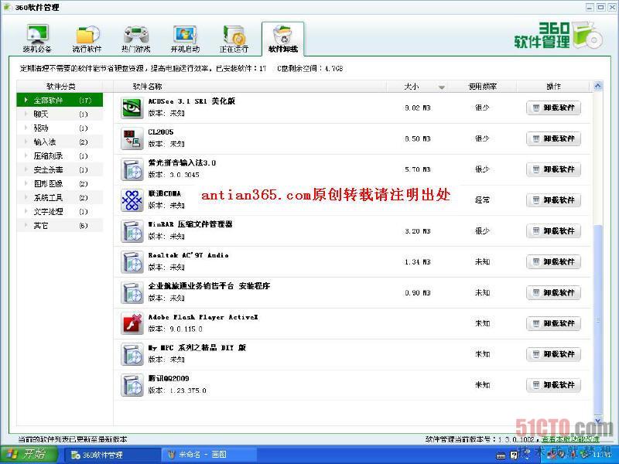Click 卸载软件 for 联通CDMA

(x=553, y=200)
